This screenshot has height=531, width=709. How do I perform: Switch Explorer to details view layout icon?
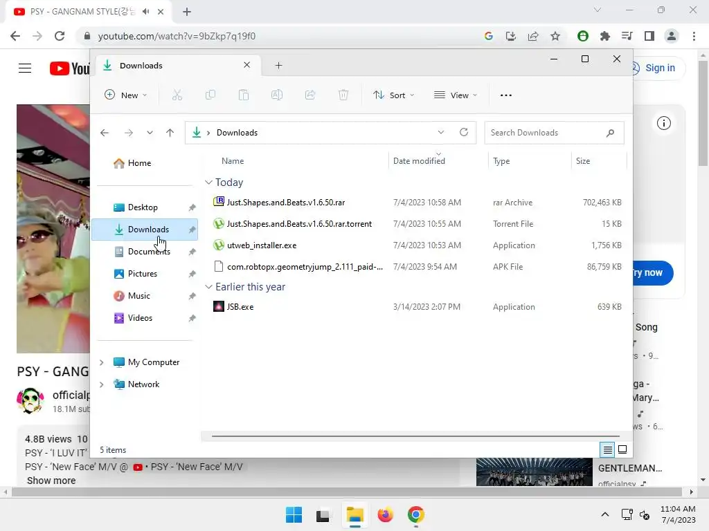[607, 449]
